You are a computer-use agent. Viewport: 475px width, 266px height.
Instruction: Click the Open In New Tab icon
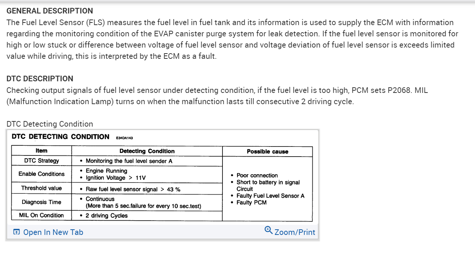[x=17, y=232]
